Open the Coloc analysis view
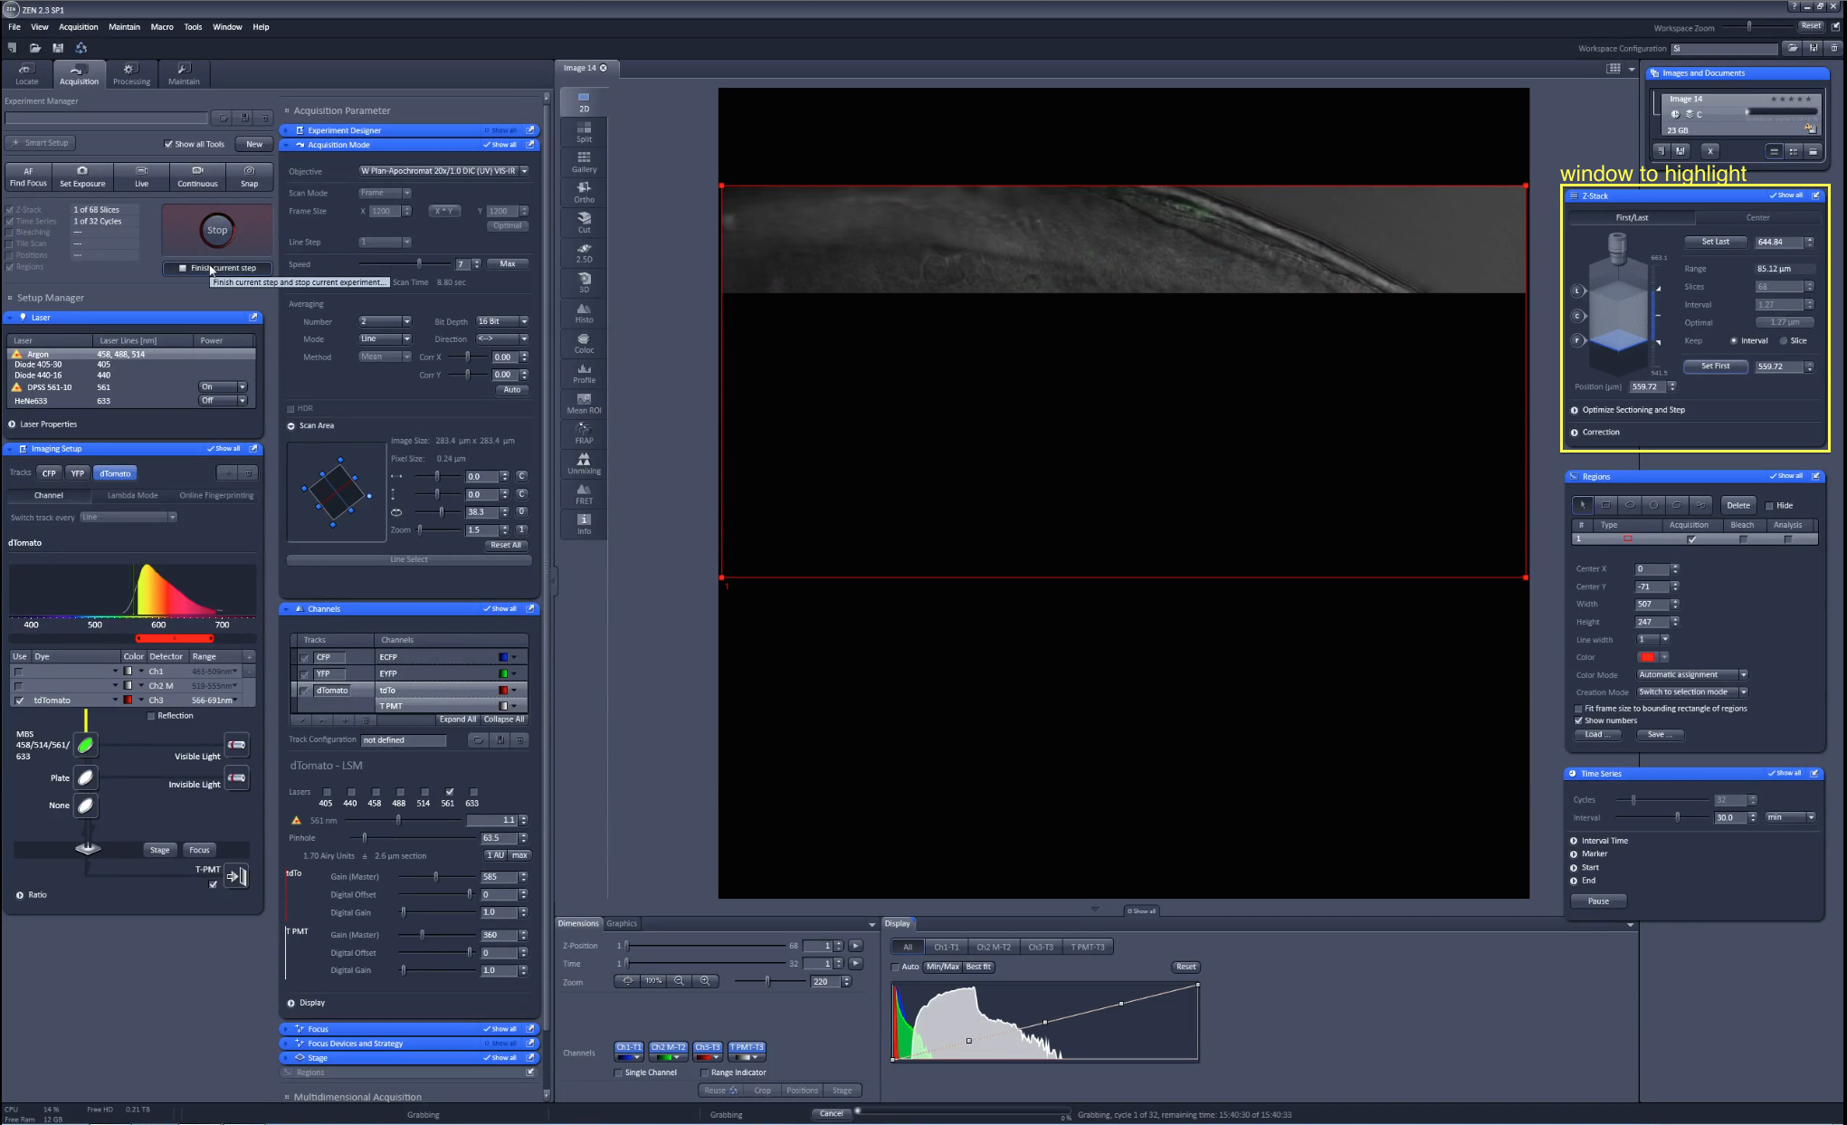This screenshot has height=1125, width=1847. 584,343
